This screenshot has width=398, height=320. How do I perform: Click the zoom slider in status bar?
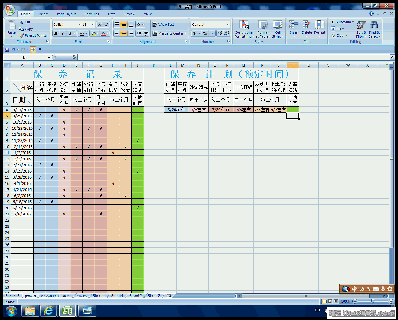tap(373, 301)
